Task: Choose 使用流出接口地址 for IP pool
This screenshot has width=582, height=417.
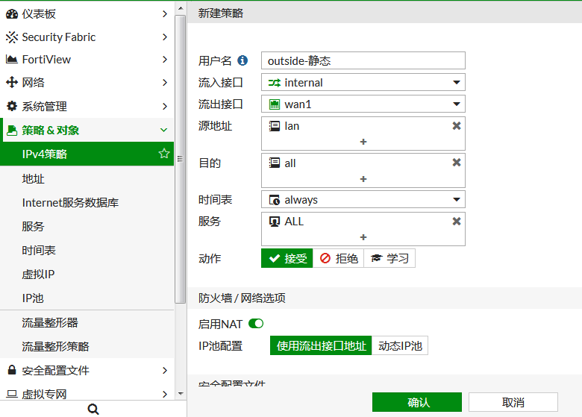Action: click(321, 345)
